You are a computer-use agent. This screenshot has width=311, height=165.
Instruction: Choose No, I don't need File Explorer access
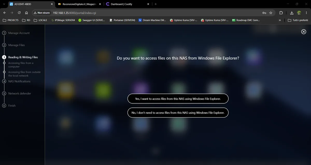178,113
